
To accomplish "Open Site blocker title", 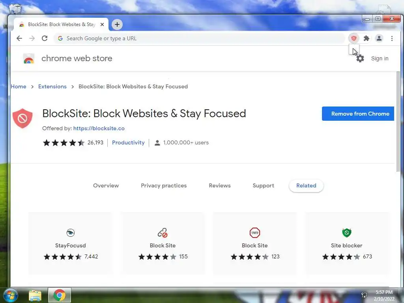I will (346, 245).
